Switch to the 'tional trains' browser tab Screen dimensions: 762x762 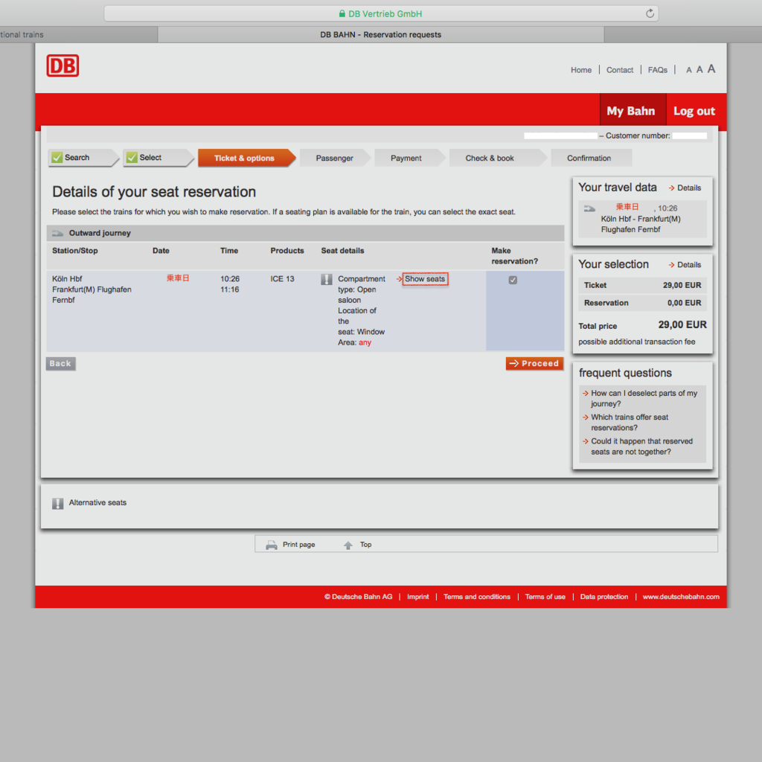click(x=78, y=34)
